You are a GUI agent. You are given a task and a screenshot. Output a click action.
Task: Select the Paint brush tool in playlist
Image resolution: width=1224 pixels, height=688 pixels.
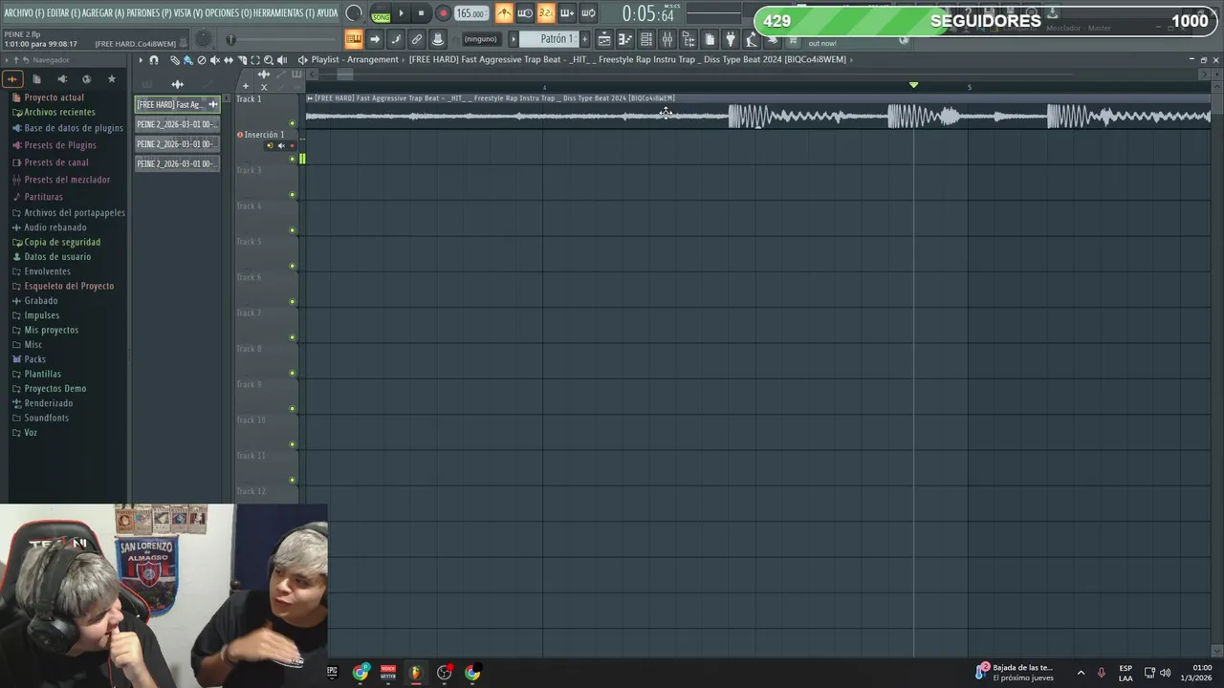(187, 60)
